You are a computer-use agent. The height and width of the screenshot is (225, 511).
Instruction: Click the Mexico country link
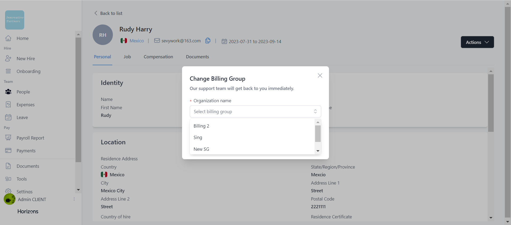(137, 41)
